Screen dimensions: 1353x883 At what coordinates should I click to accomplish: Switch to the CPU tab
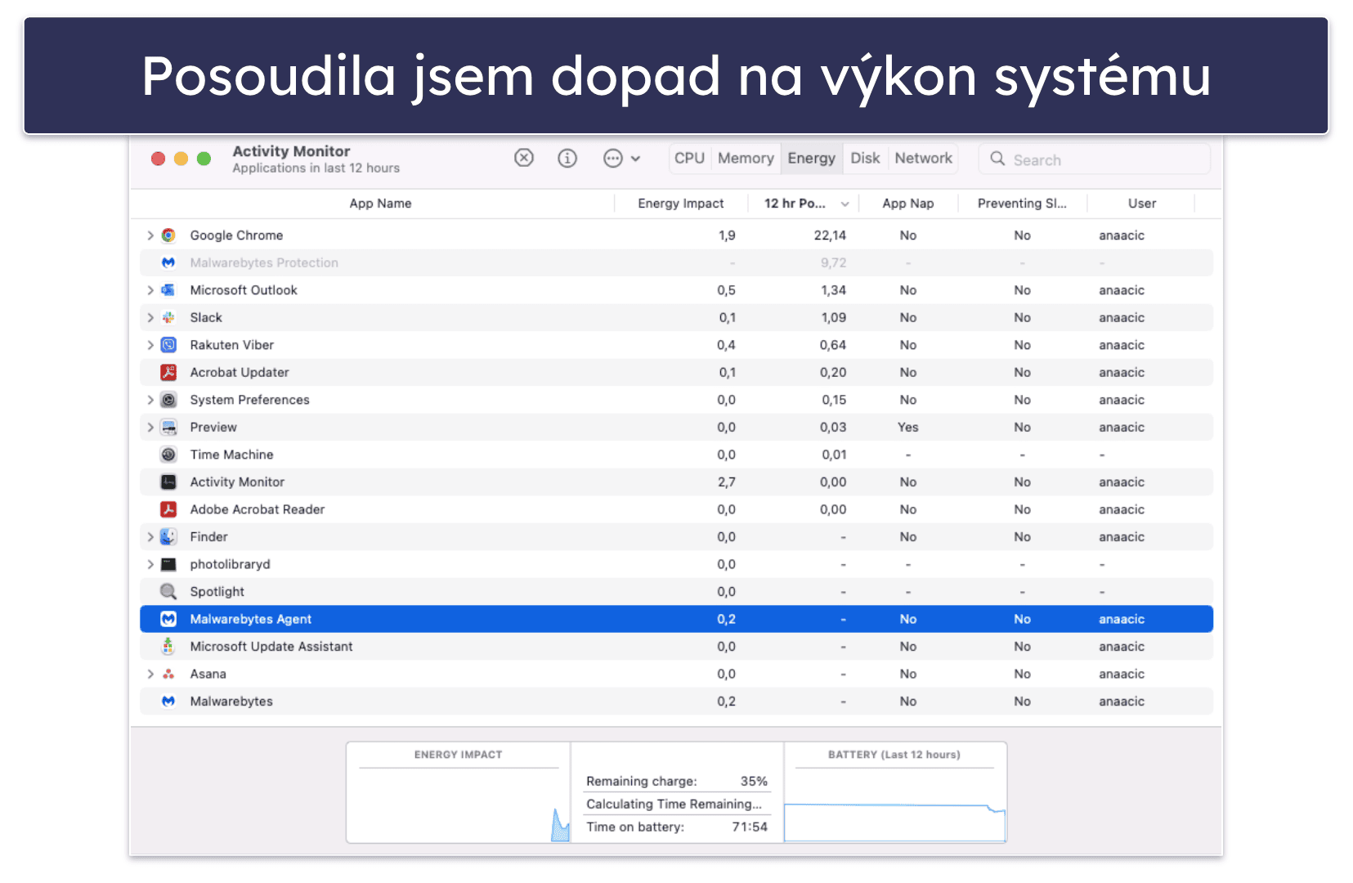[x=689, y=158]
